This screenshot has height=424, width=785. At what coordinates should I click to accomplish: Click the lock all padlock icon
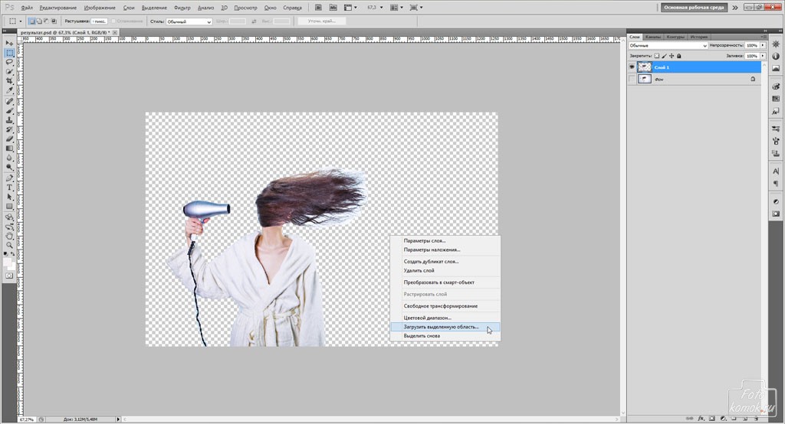[680, 56]
